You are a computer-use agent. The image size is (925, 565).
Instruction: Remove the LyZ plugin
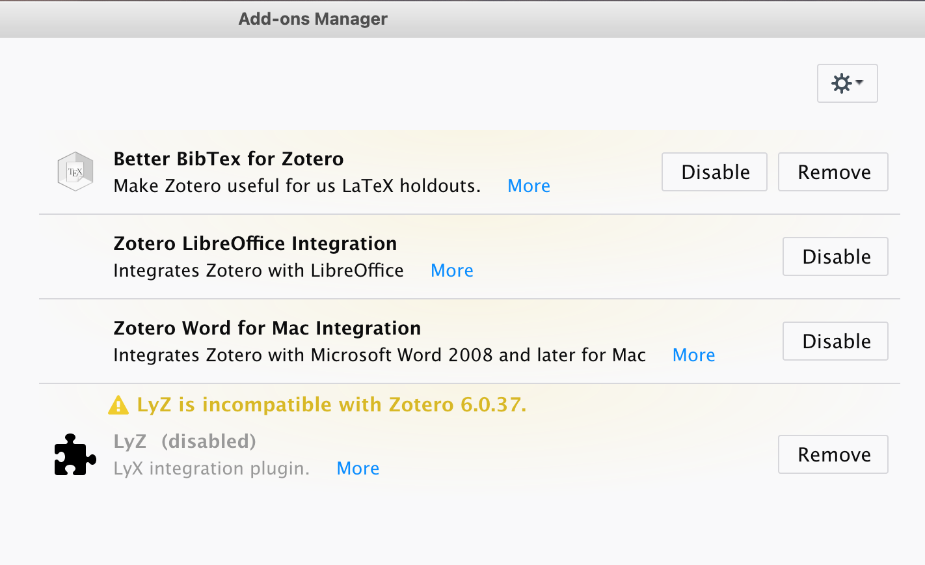pyautogui.click(x=833, y=454)
